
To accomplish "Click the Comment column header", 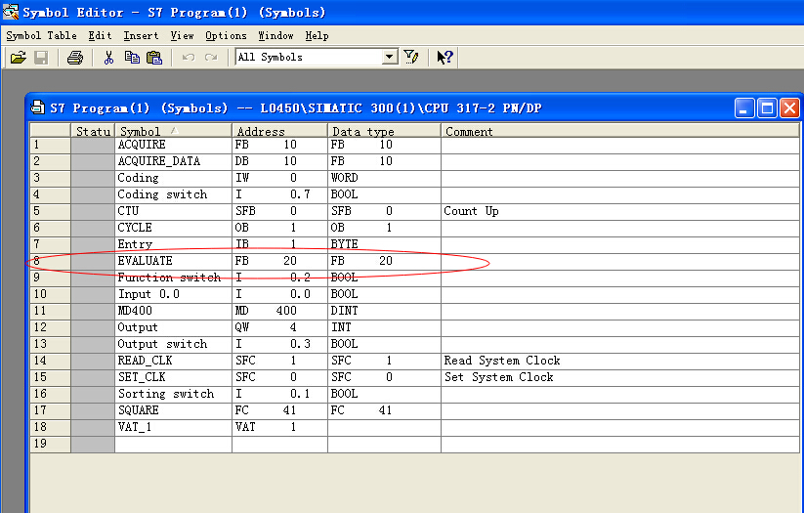I will [620, 131].
